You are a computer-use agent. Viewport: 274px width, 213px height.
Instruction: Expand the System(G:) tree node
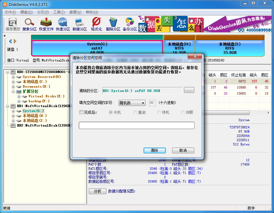coord(13,111)
